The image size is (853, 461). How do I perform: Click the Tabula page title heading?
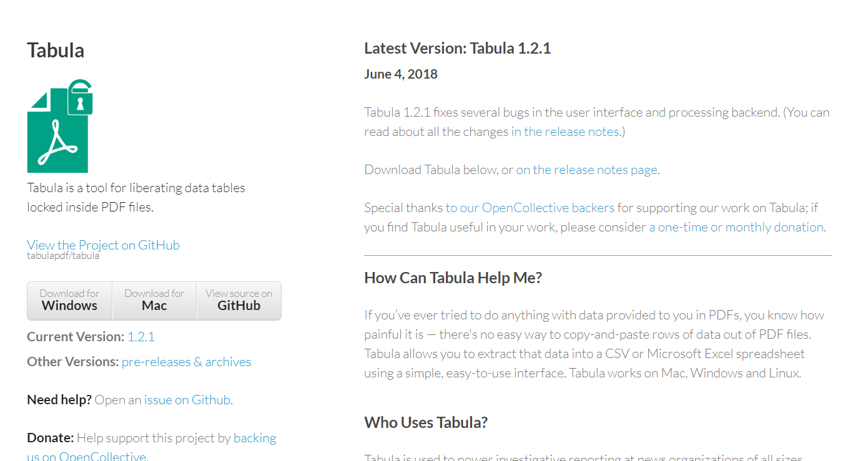(56, 51)
